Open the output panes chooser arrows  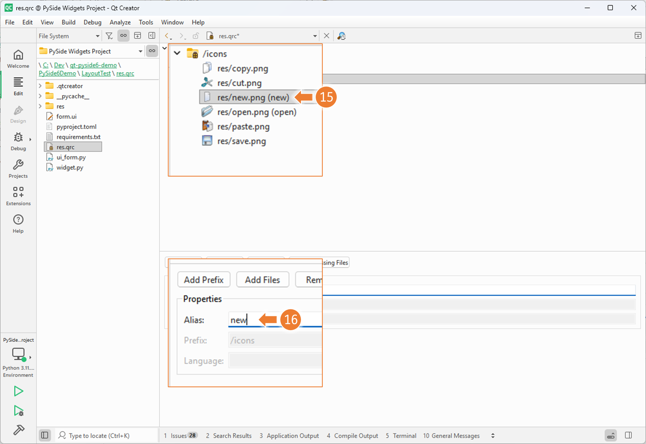[493, 435]
